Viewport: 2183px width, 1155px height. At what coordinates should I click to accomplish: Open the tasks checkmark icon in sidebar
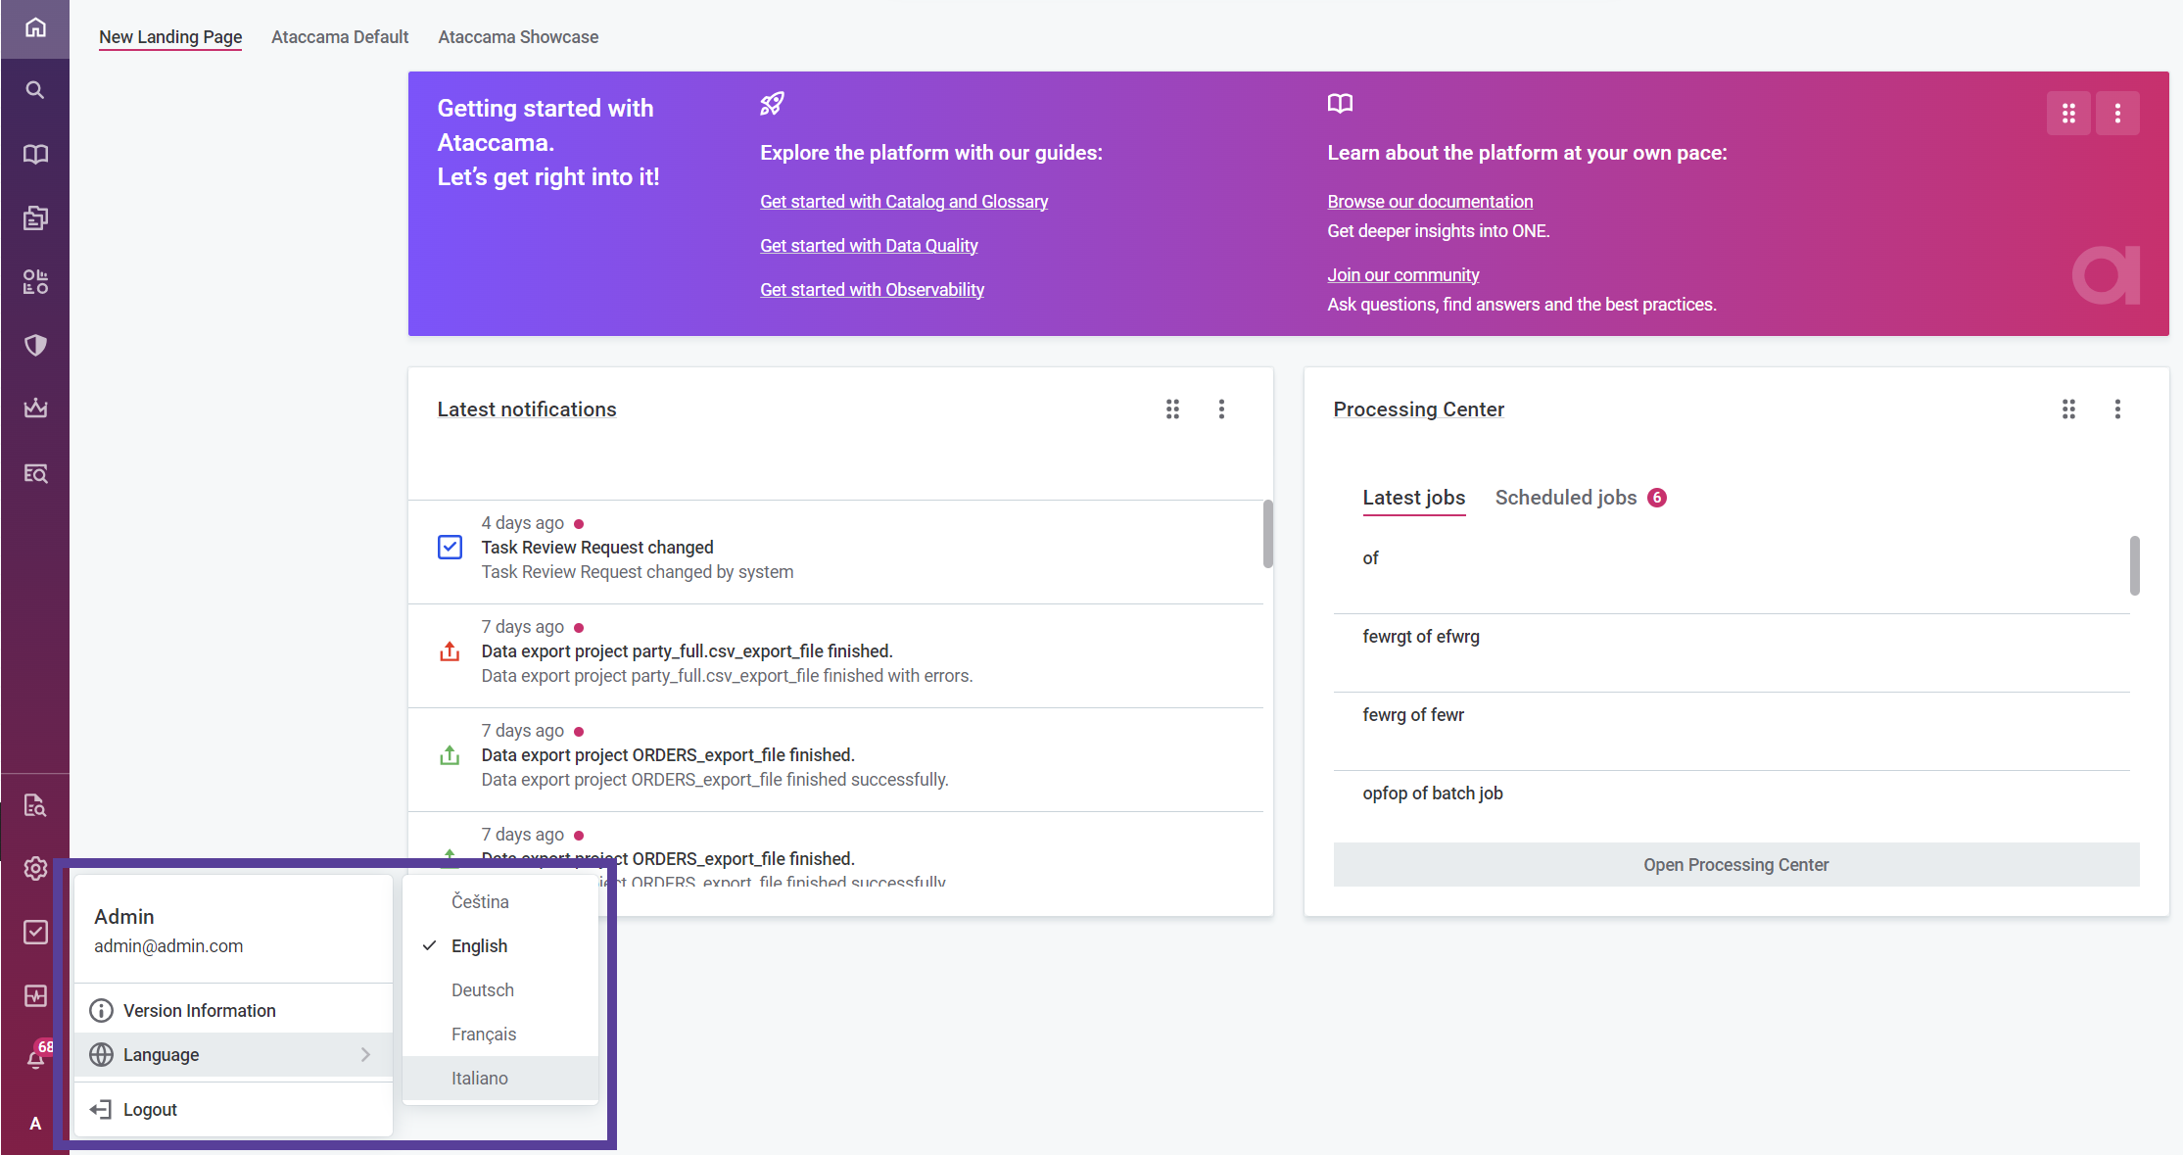[x=35, y=932]
